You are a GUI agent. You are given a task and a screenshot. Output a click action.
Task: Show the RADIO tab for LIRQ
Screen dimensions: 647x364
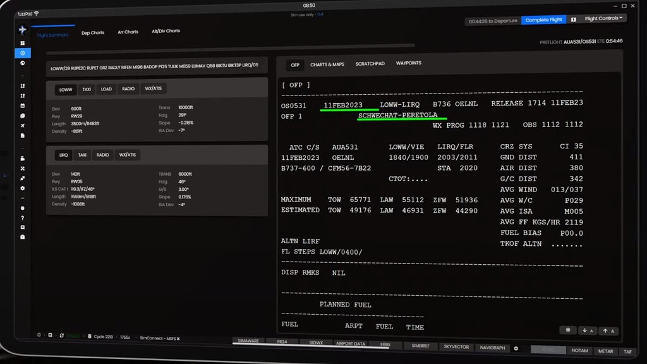pos(102,155)
